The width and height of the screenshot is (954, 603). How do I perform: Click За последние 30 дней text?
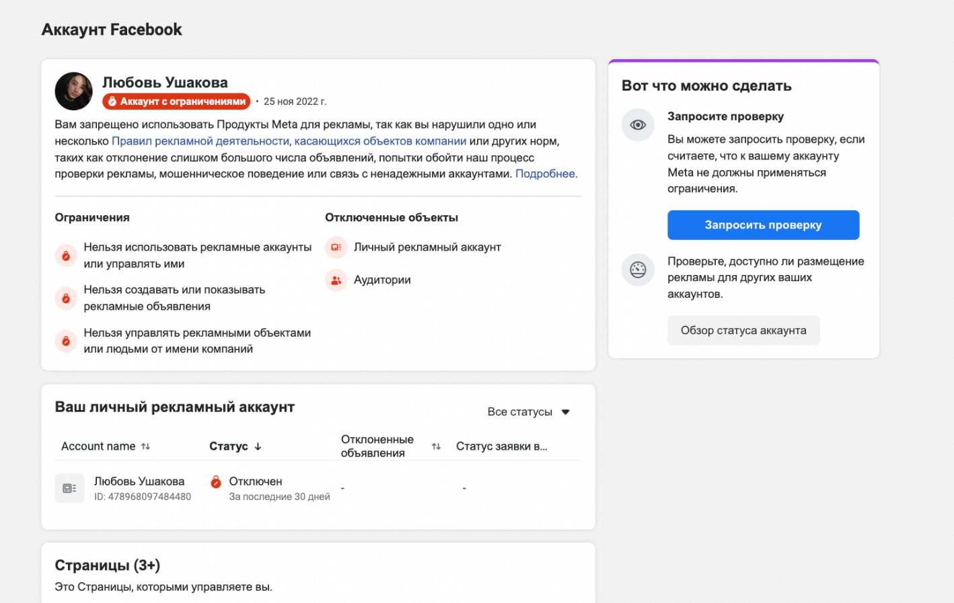pos(279,497)
